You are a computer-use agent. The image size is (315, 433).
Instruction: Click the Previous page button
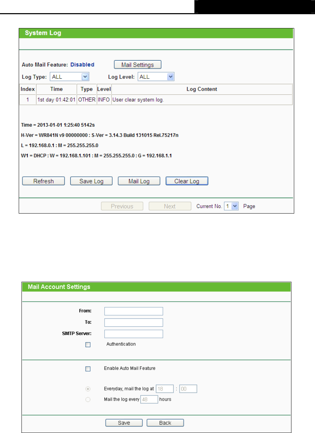coord(122,206)
